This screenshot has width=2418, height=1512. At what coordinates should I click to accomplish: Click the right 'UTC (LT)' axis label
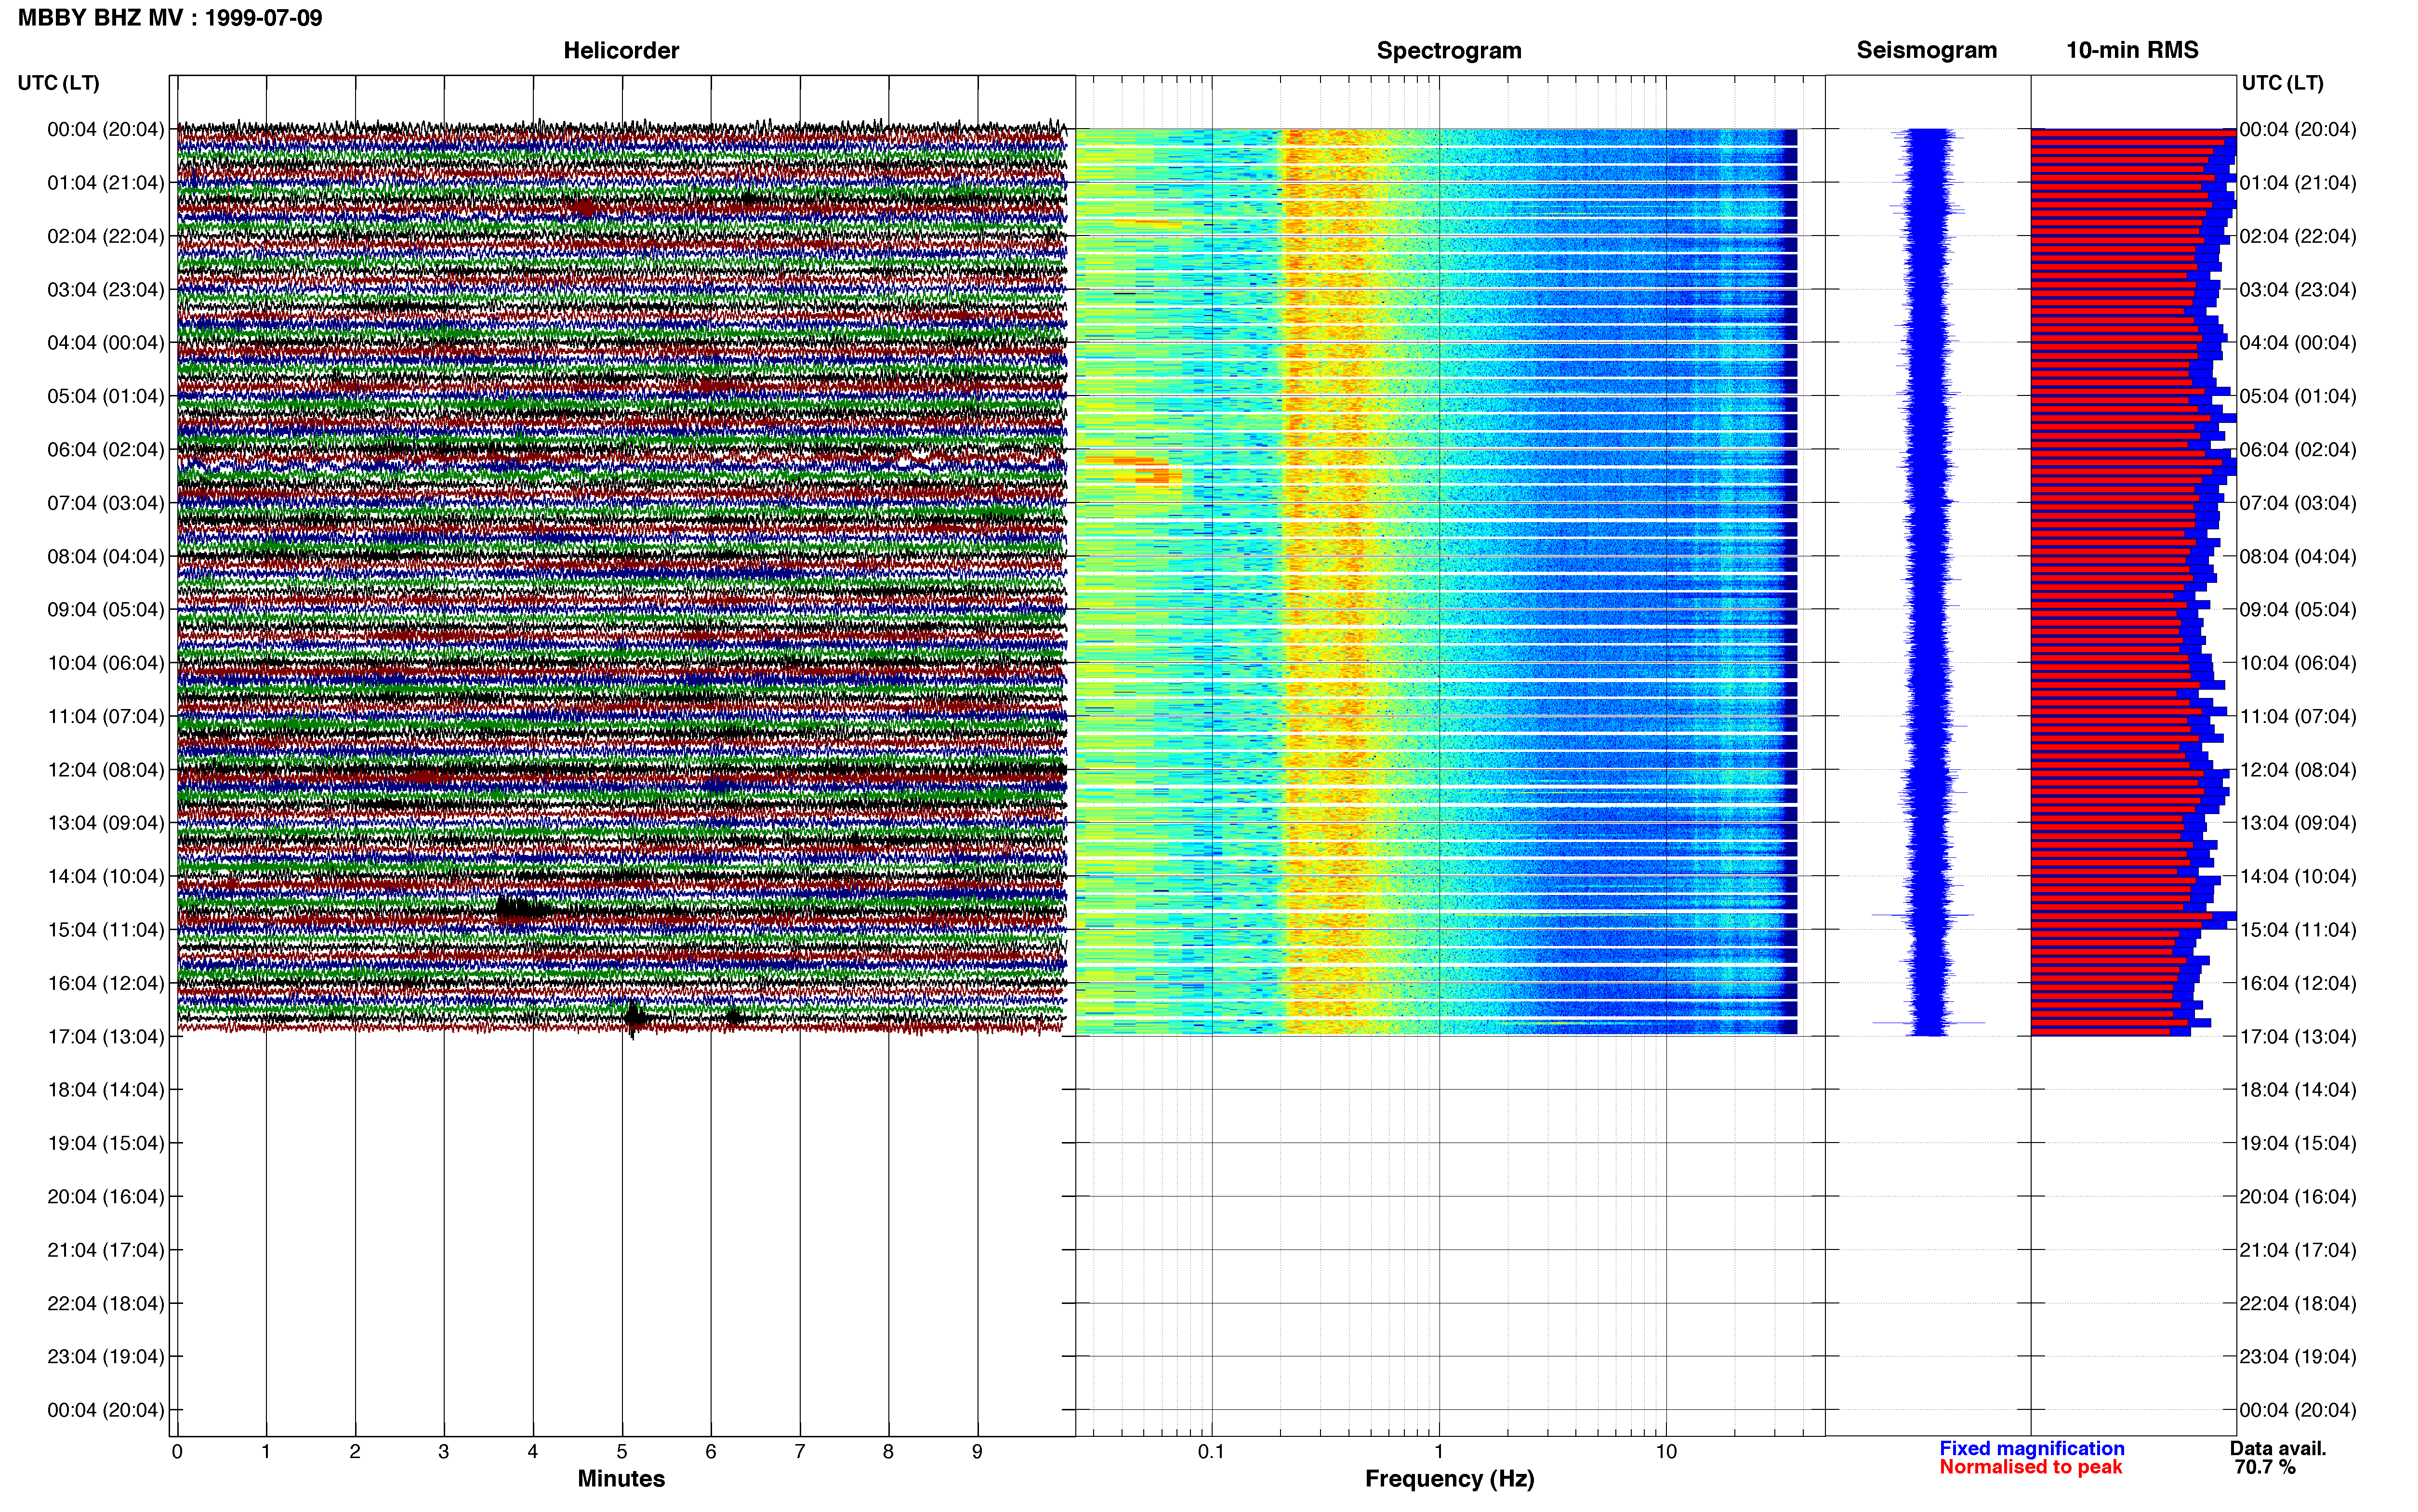click(2282, 83)
